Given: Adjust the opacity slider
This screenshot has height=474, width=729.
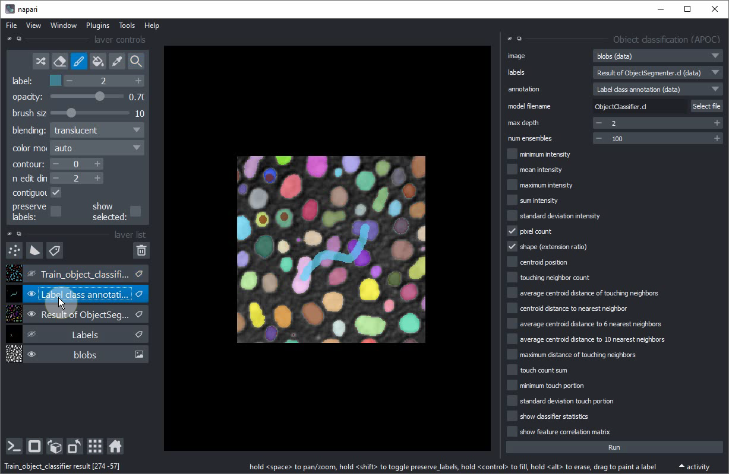Looking at the screenshot, I should coord(99,97).
